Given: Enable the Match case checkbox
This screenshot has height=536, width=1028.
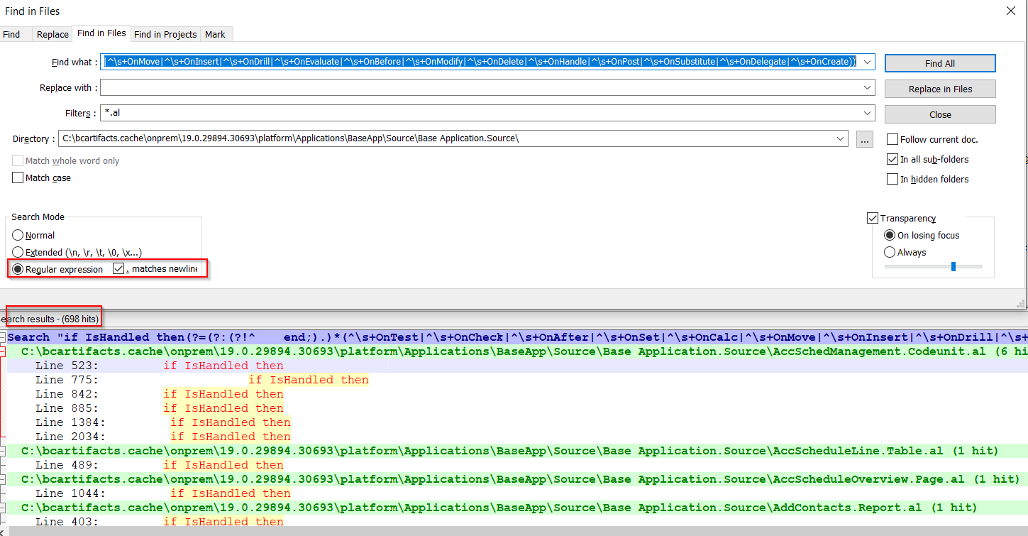Looking at the screenshot, I should tap(17, 177).
